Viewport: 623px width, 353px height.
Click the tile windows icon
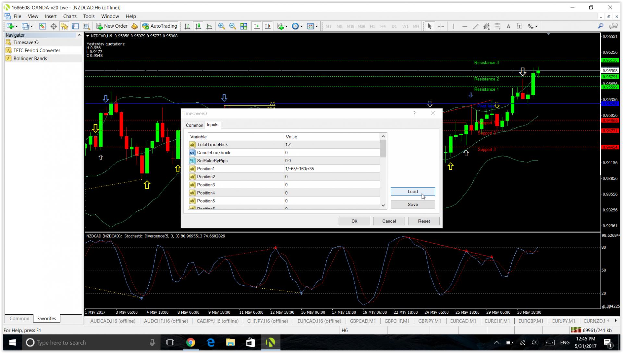tap(243, 26)
